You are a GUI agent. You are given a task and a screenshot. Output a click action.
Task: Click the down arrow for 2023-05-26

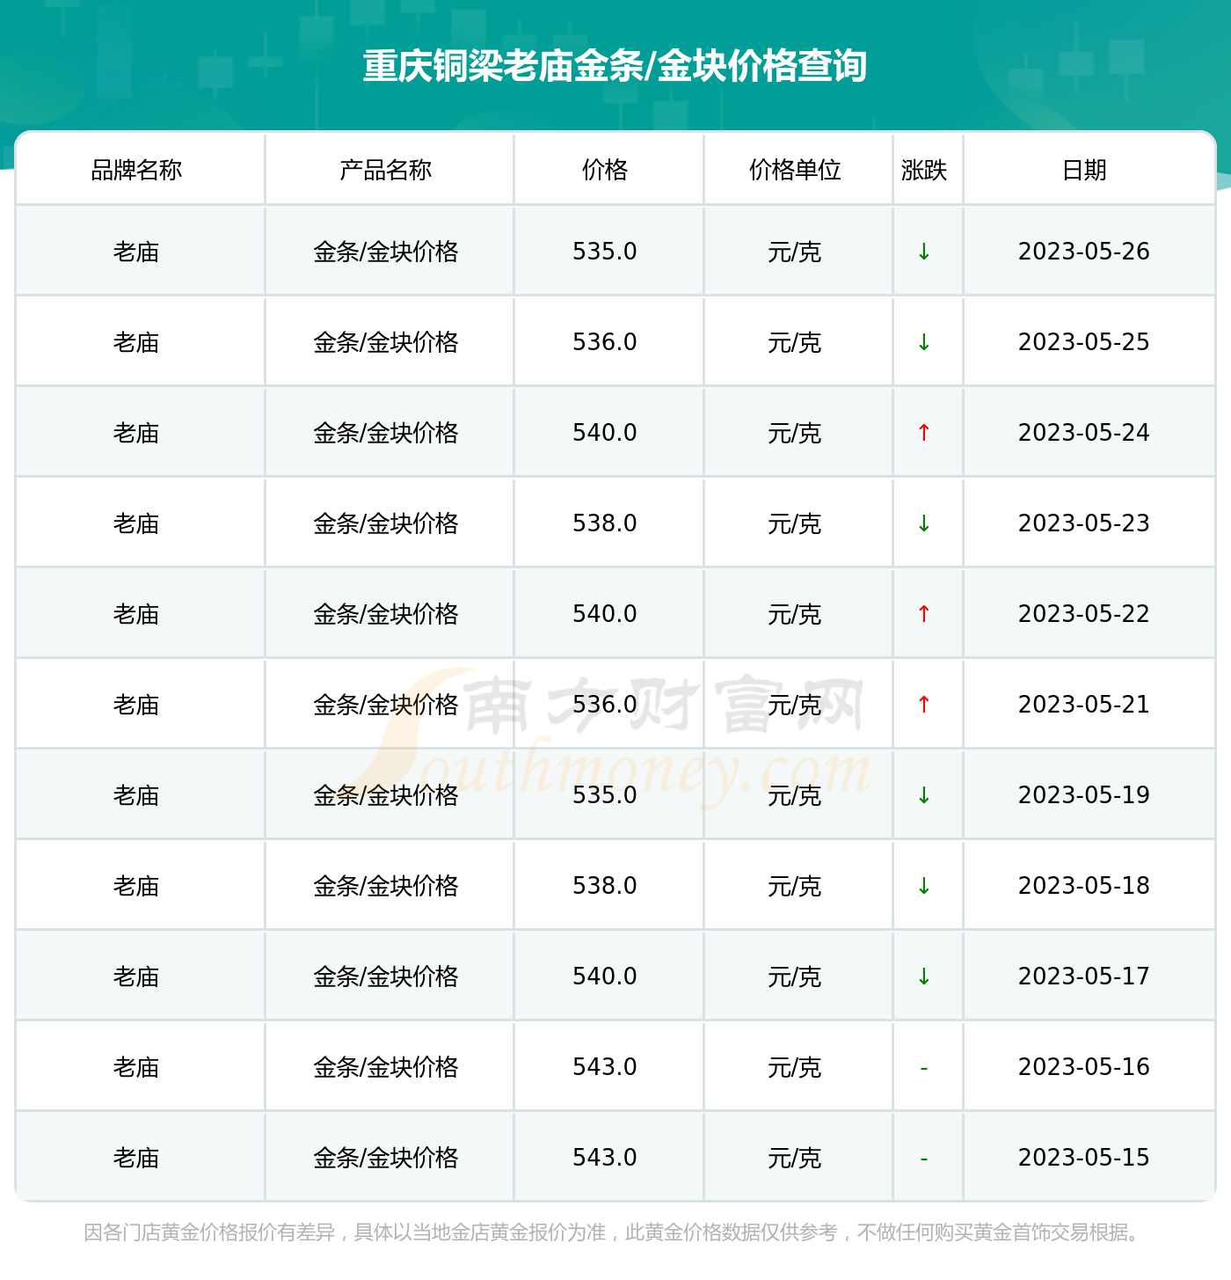(924, 252)
